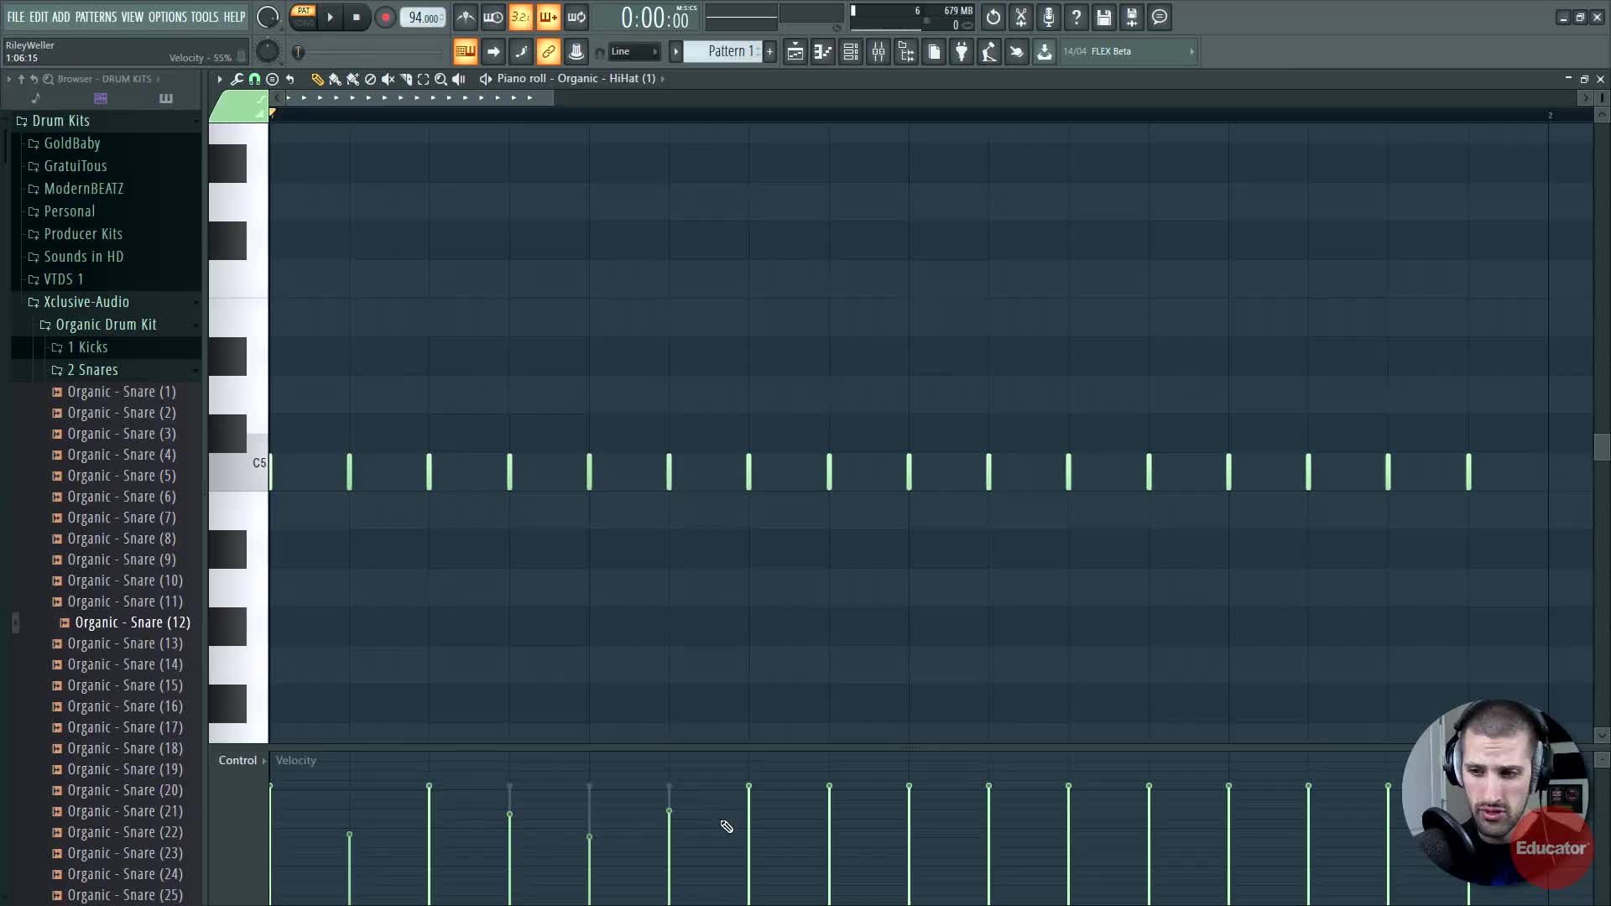Select the Mute tool in piano roll
1611x906 pixels.
click(x=388, y=79)
